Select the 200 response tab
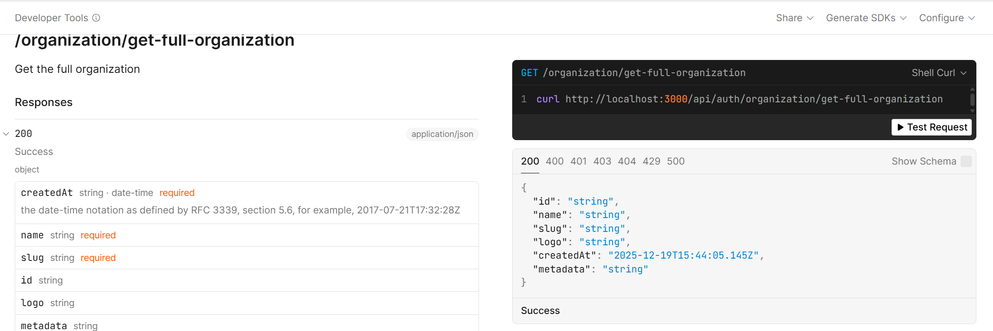 [530, 161]
